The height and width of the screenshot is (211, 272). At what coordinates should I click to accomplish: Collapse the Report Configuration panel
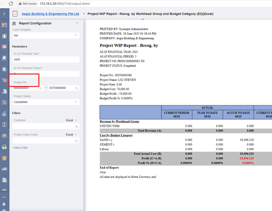point(77,23)
